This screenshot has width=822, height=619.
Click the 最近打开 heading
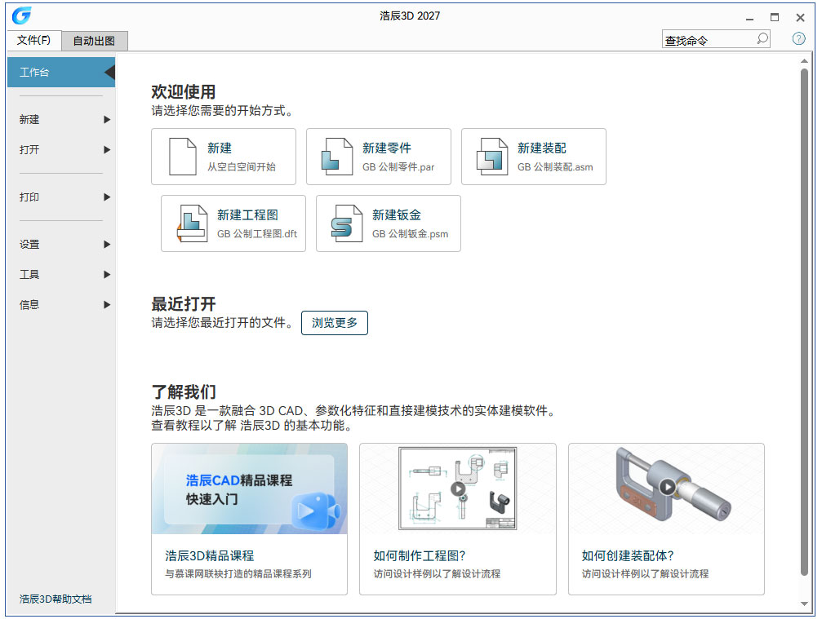(x=184, y=303)
